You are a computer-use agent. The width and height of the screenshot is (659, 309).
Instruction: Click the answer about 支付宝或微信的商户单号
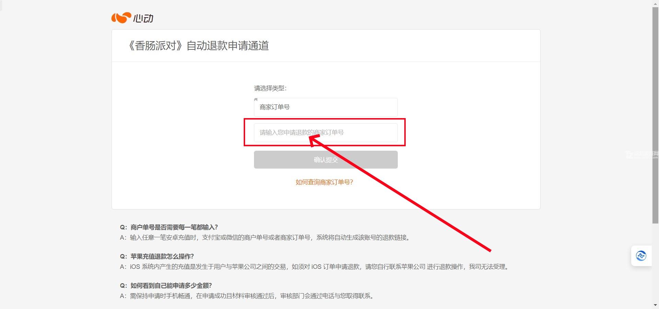[x=265, y=238]
